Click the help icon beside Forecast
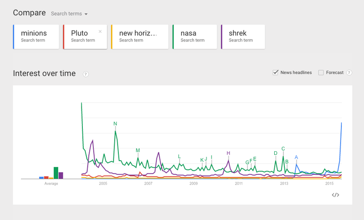The image size is (364, 220). coord(349,72)
